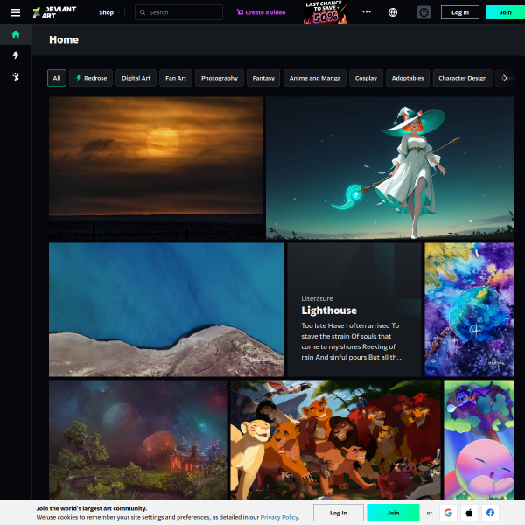Click the globe language icon
Viewport: 525px width, 525px height.
pos(393,12)
